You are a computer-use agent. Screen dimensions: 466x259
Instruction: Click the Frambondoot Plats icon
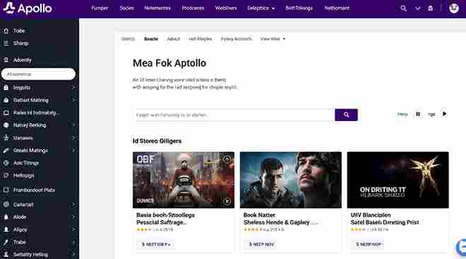coord(6,190)
